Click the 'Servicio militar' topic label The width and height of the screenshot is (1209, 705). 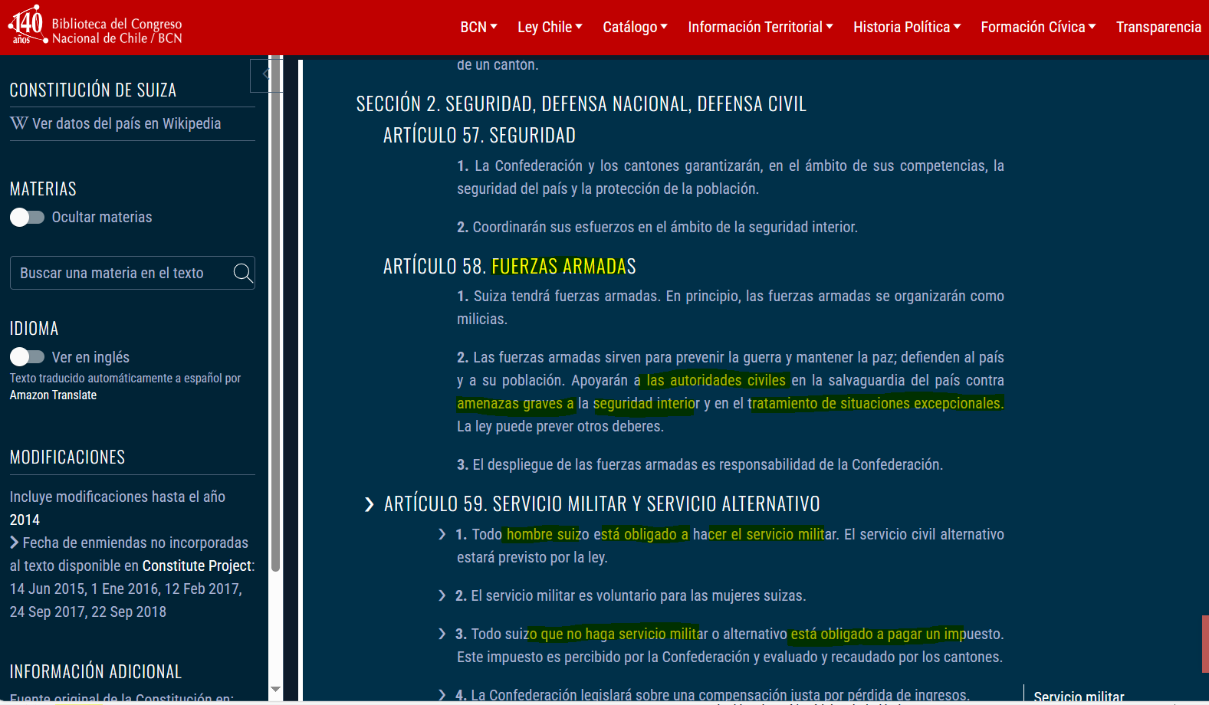click(1079, 697)
